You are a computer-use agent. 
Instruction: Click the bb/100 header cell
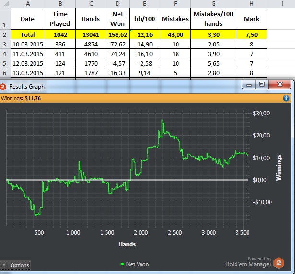point(145,19)
